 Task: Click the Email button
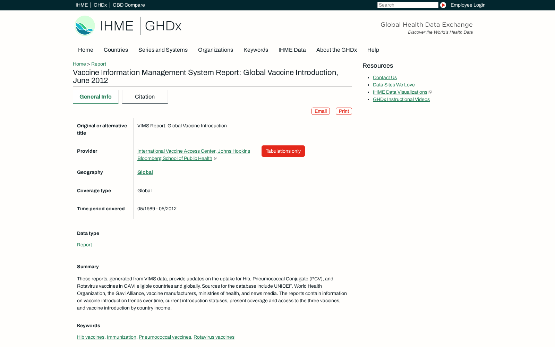pyautogui.click(x=321, y=111)
